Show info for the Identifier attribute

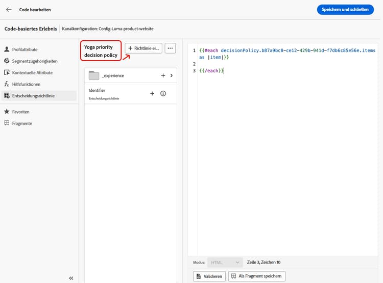pyautogui.click(x=163, y=93)
